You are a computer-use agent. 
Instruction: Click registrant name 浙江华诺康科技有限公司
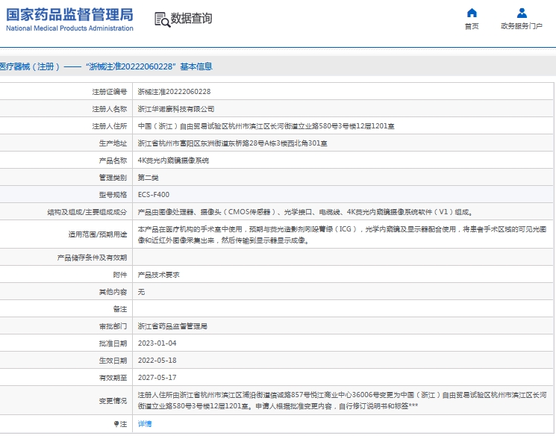(176, 109)
